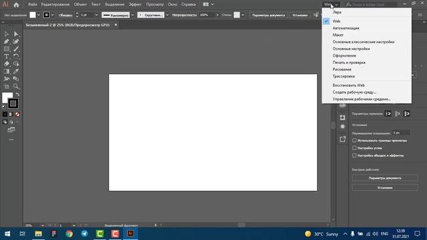Select the Shape Builder tool
The image size is (427, 240).
[16, 64]
